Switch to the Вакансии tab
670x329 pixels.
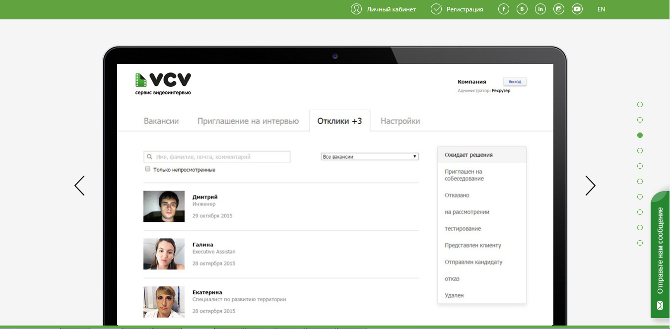point(160,121)
